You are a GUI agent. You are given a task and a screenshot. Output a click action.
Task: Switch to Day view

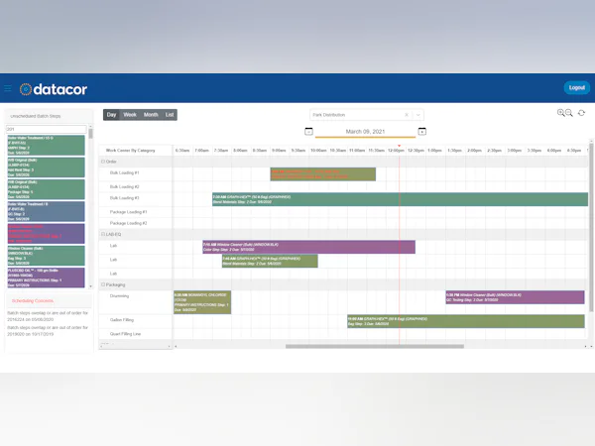pyautogui.click(x=111, y=115)
